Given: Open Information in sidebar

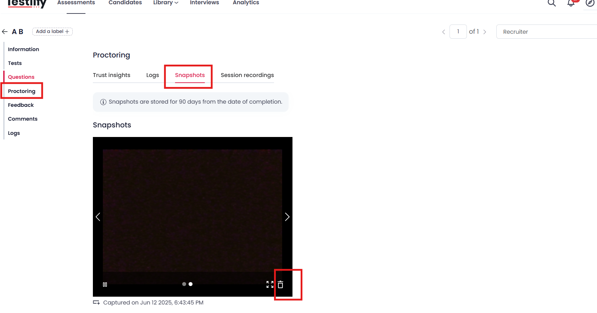Looking at the screenshot, I should coord(23,49).
